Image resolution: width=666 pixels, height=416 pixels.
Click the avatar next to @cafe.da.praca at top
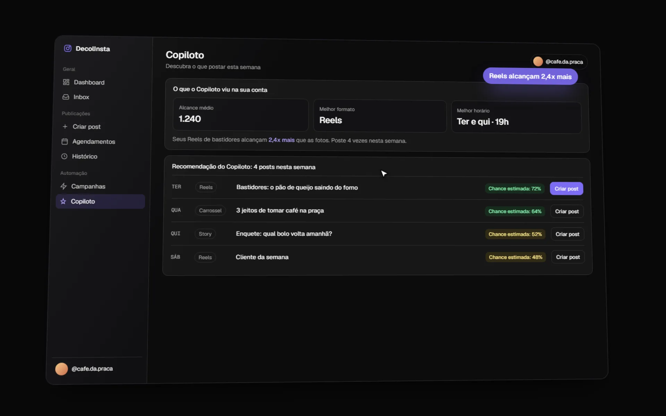pos(538,61)
